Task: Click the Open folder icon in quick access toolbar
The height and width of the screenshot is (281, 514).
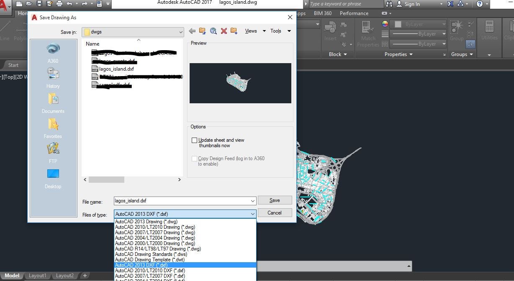Action: tap(29, 4)
